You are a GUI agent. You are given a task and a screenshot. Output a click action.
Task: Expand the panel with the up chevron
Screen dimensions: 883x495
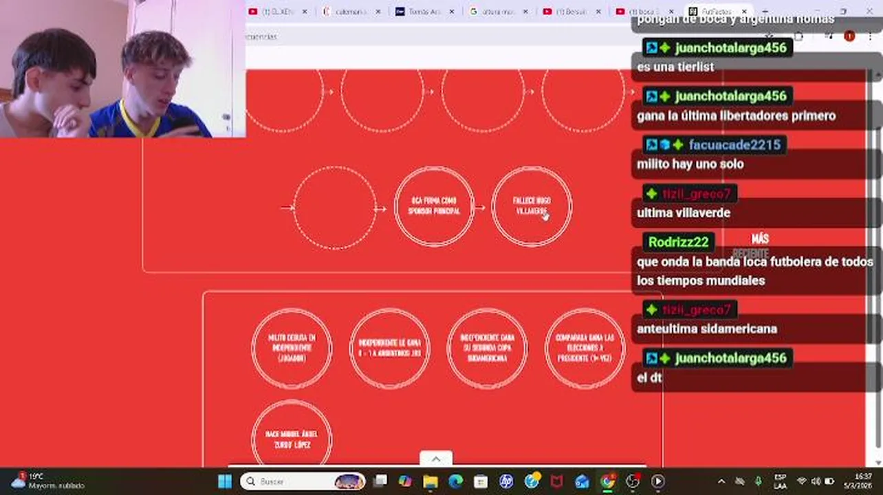coord(436,459)
